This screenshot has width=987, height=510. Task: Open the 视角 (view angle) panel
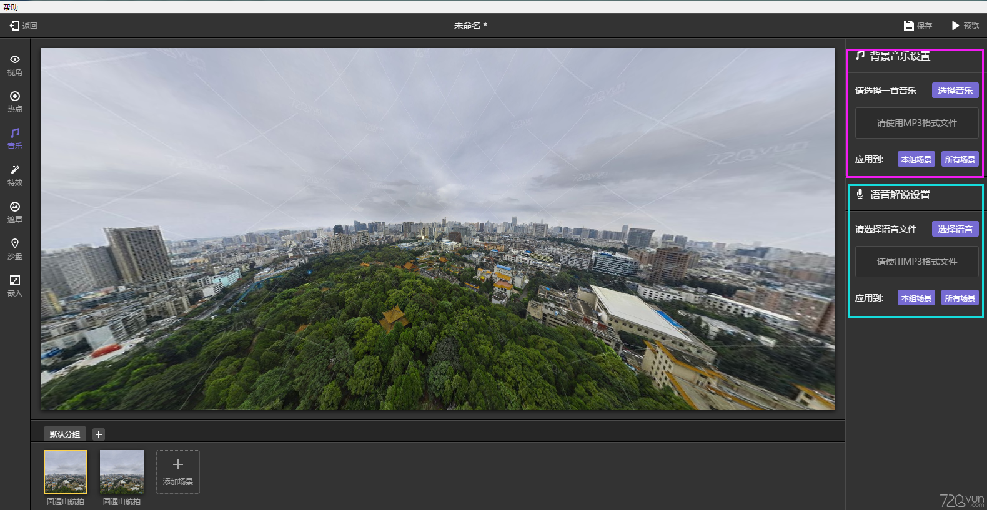pyautogui.click(x=15, y=65)
